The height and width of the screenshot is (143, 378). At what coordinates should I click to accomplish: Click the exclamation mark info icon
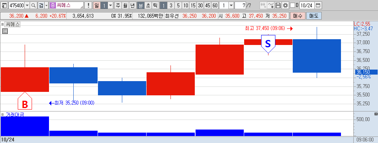(88, 5)
